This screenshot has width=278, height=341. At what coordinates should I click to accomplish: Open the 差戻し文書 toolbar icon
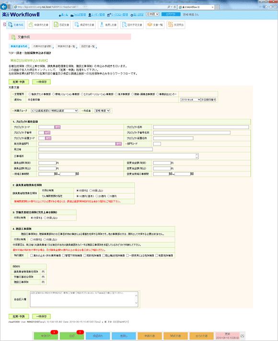tap(108, 25)
